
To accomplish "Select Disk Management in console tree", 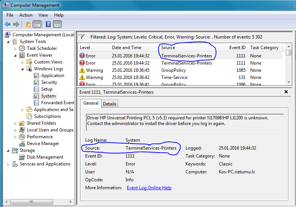I will pos(45,157).
